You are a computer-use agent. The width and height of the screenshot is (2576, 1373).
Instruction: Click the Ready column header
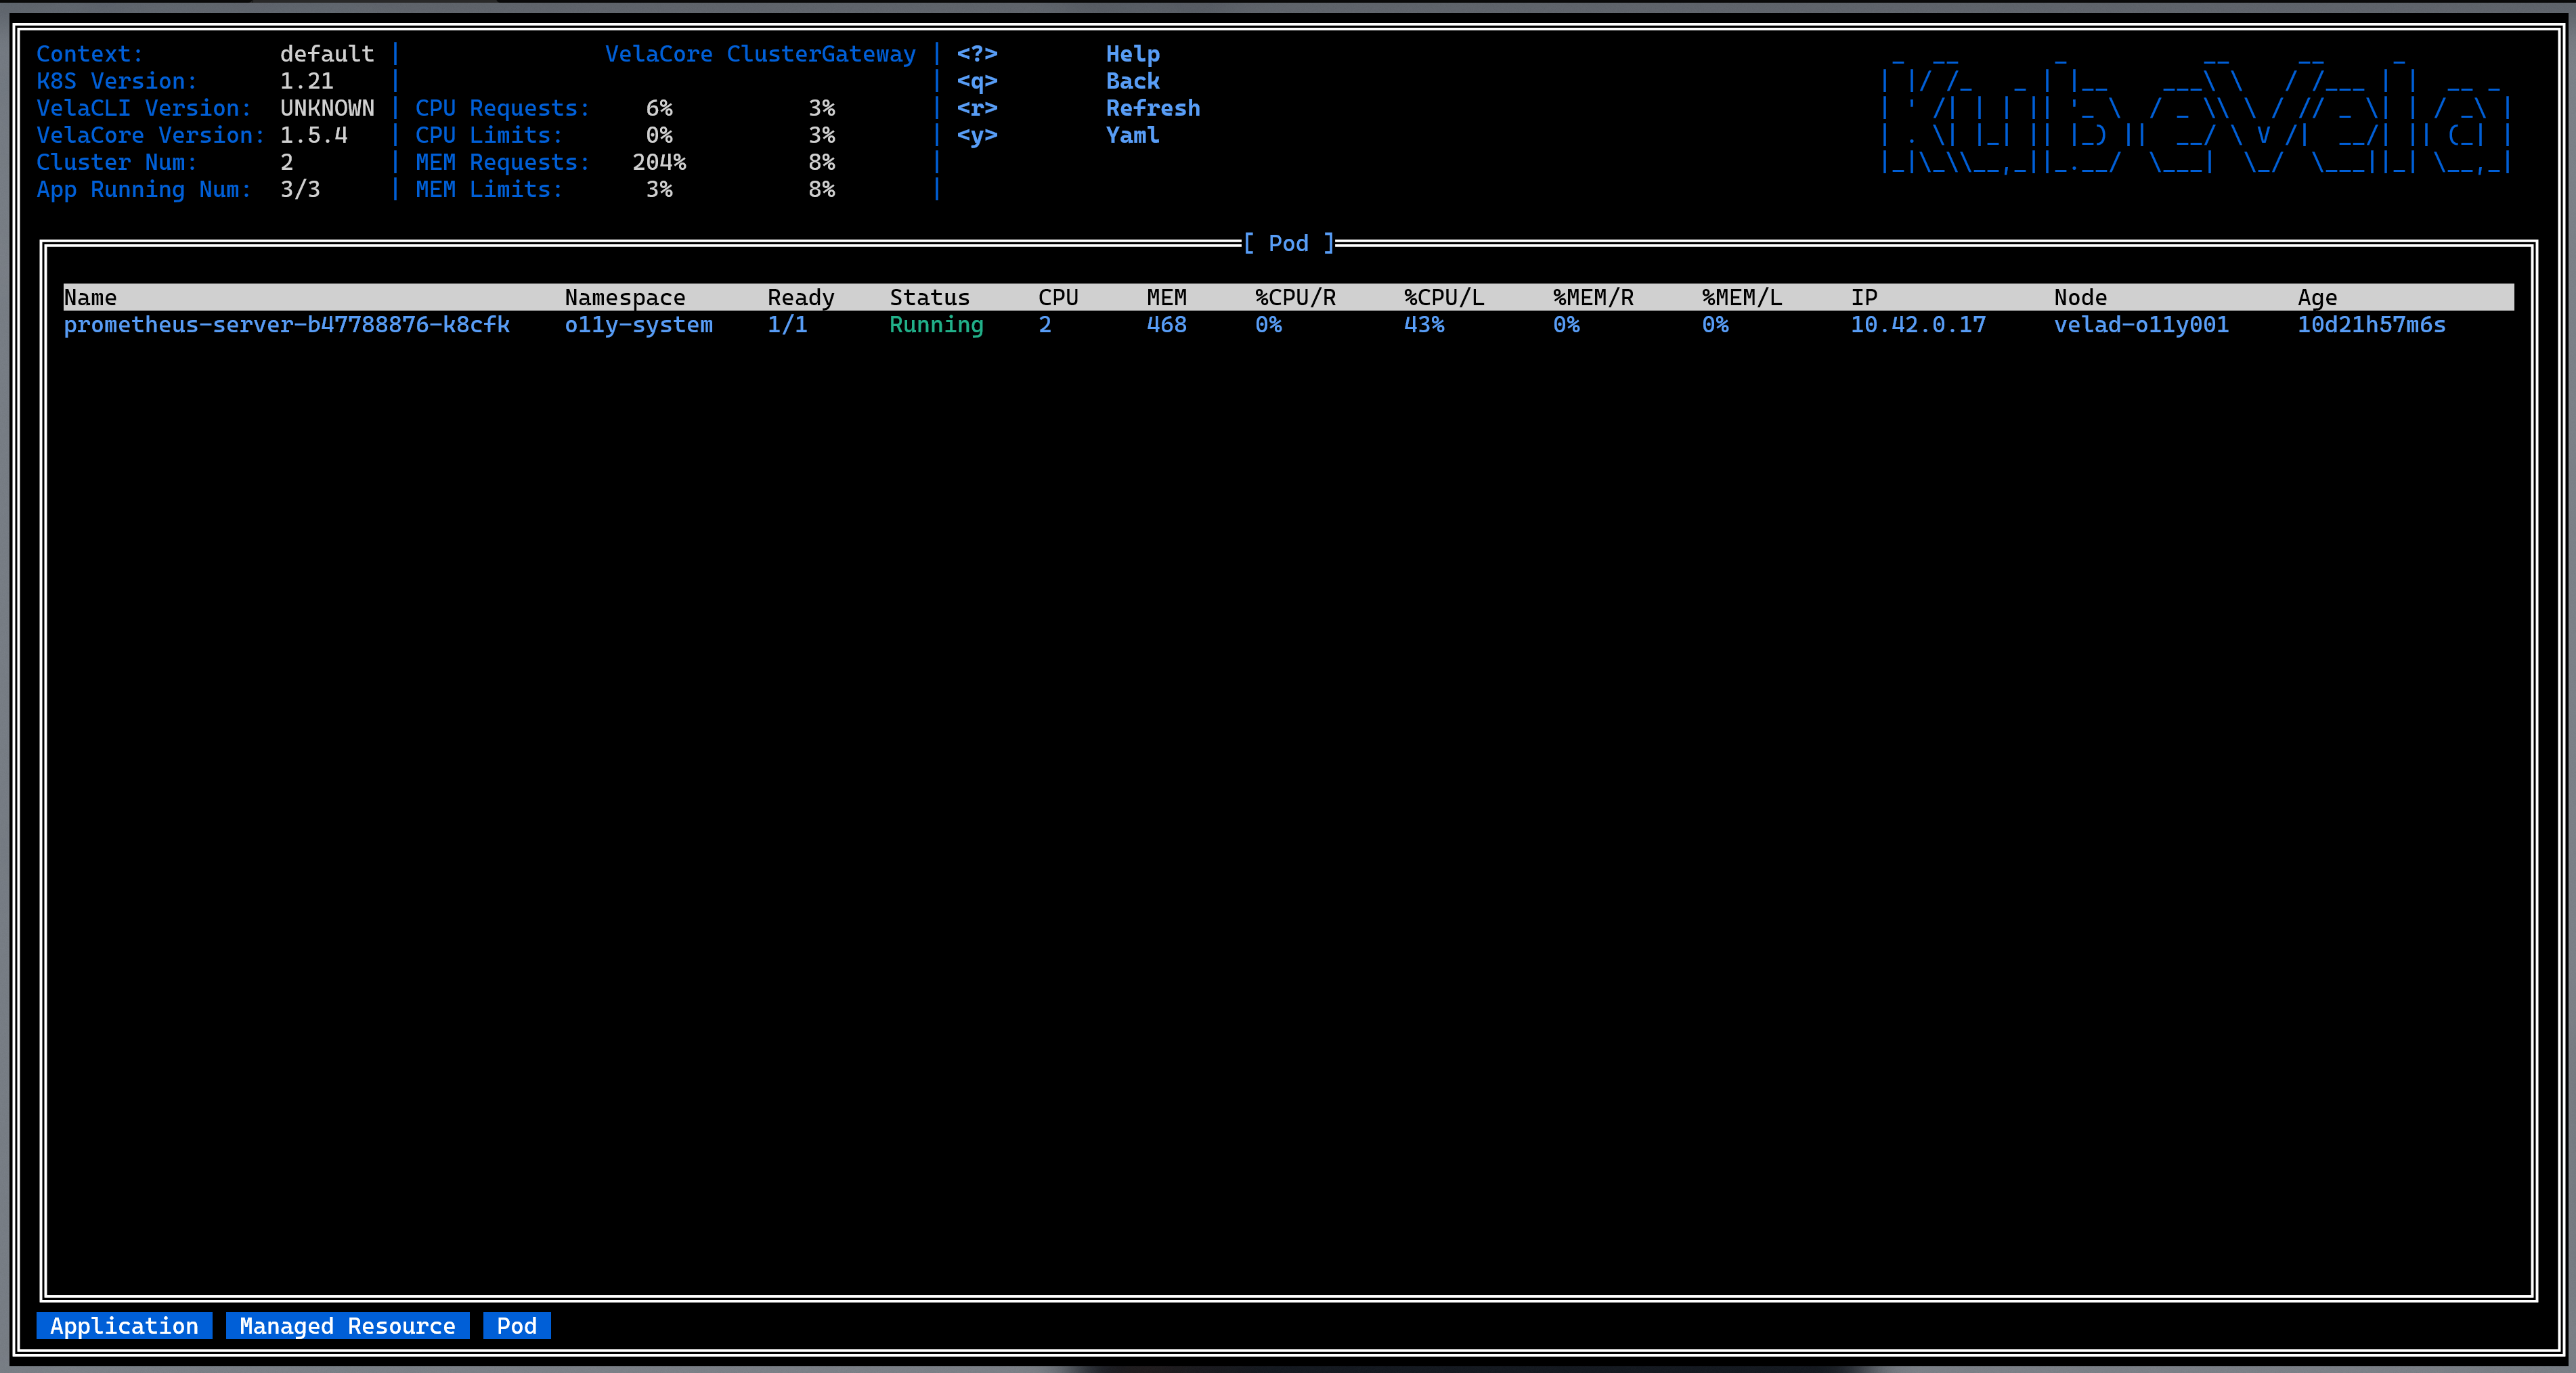pos(800,298)
